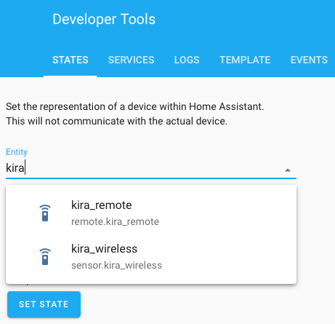The height and width of the screenshot is (324, 335).
Task: Open the SERVICES tab
Action: tap(131, 60)
